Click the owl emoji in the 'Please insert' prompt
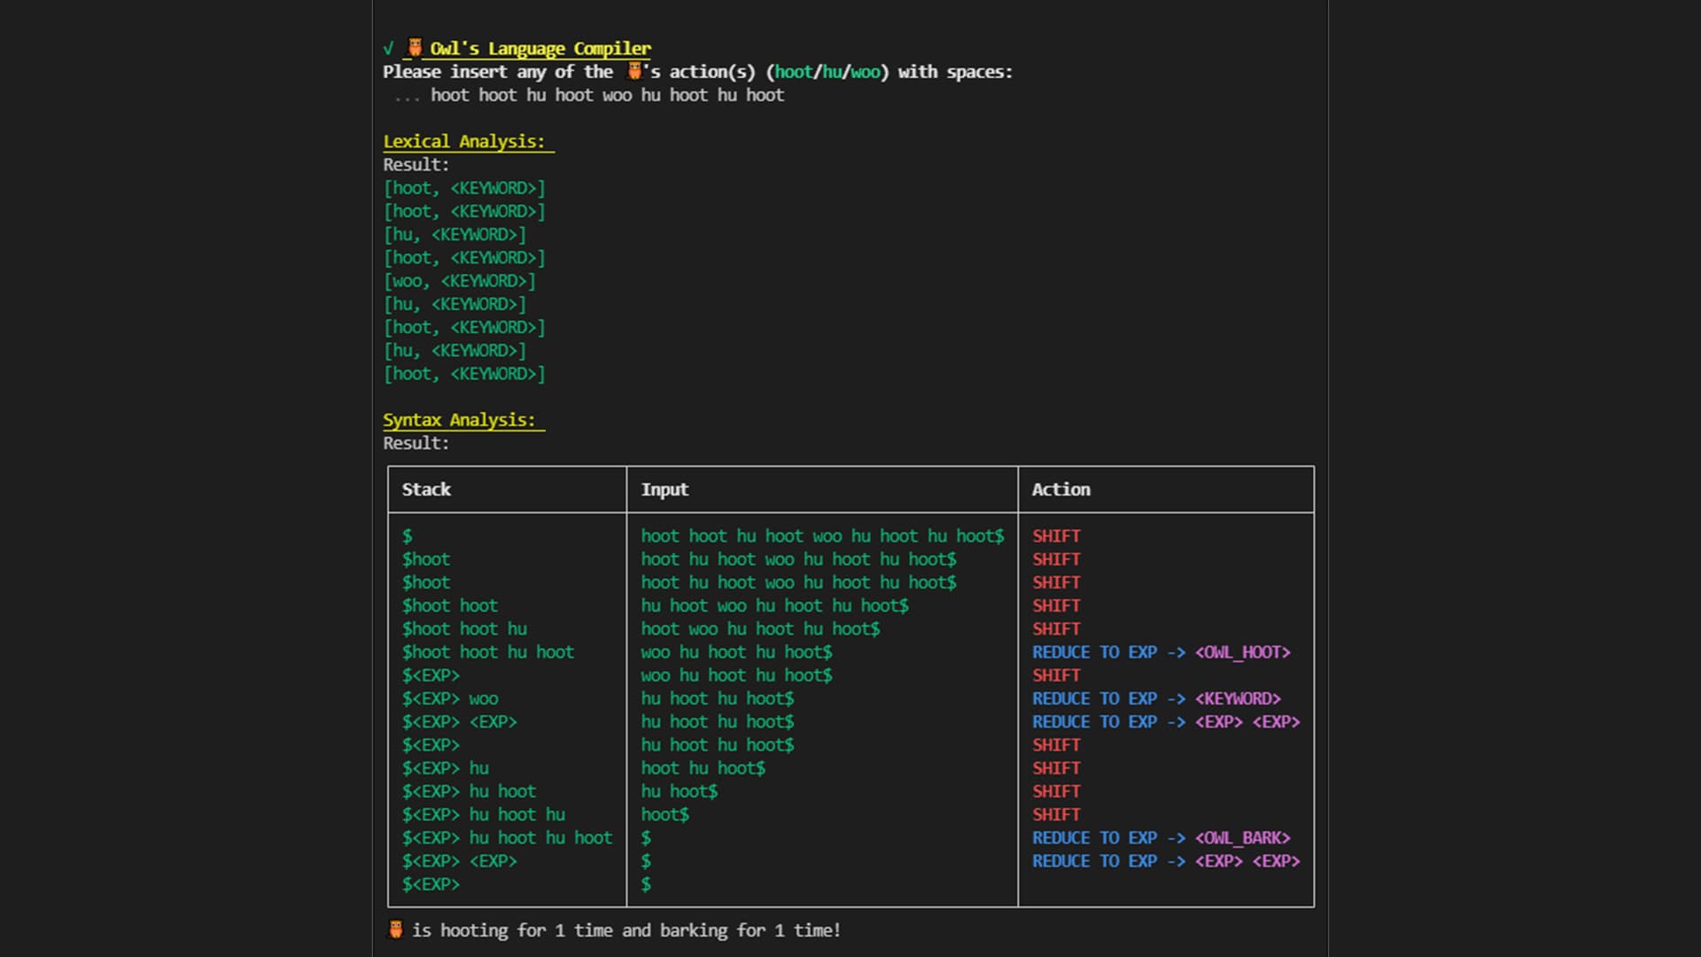The image size is (1701, 957). pyautogui.click(x=634, y=71)
